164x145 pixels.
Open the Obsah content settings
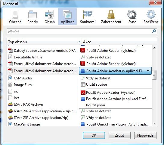(x=49, y=17)
